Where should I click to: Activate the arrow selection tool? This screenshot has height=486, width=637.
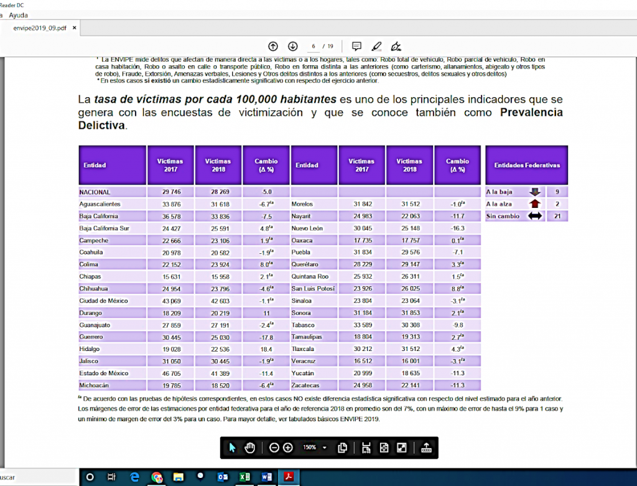(x=233, y=447)
